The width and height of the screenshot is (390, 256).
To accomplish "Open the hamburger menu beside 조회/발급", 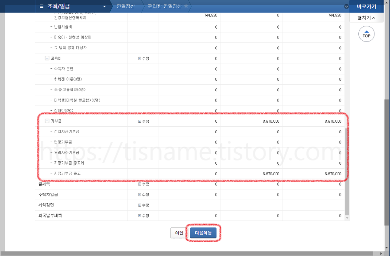I will click(42, 6).
